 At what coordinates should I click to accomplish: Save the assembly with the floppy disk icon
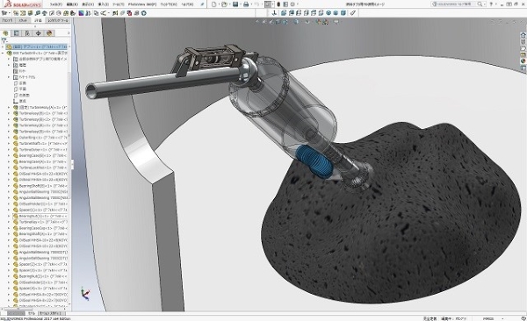coord(235,4)
